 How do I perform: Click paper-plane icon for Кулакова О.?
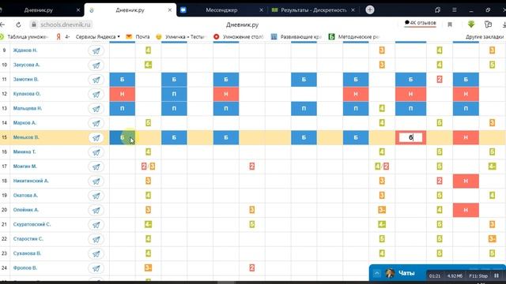coord(96,95)
